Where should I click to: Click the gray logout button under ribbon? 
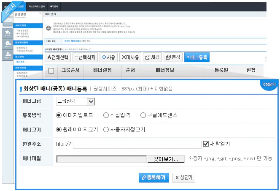[8, 25]
